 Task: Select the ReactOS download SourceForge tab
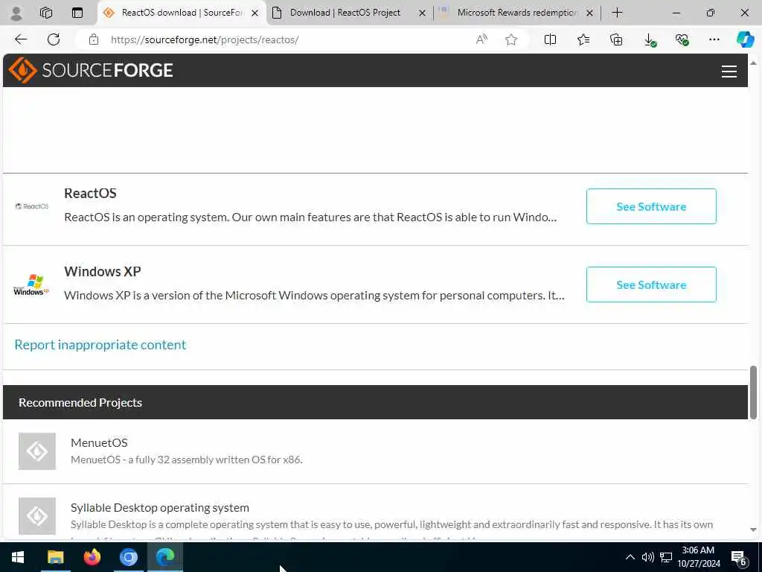[182, 13]
